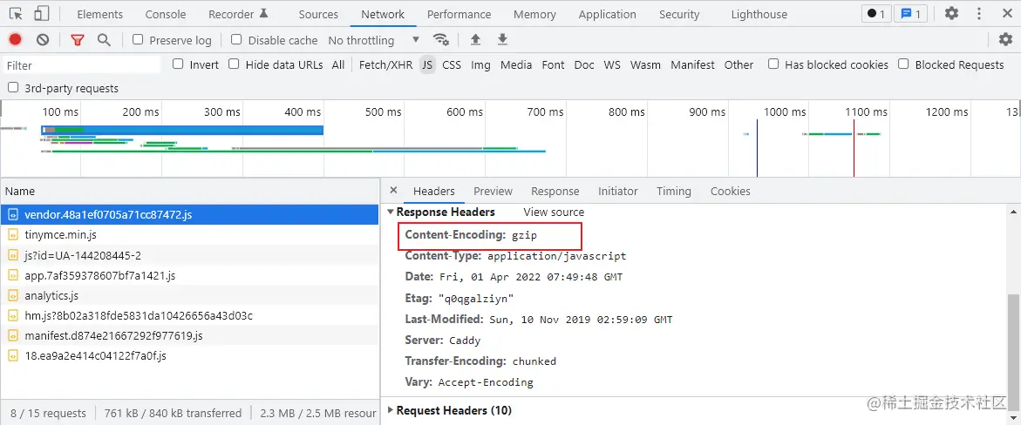Click the Name column header
The width and height of the screenshot is (1021, 425).
[x=189, y=192]
